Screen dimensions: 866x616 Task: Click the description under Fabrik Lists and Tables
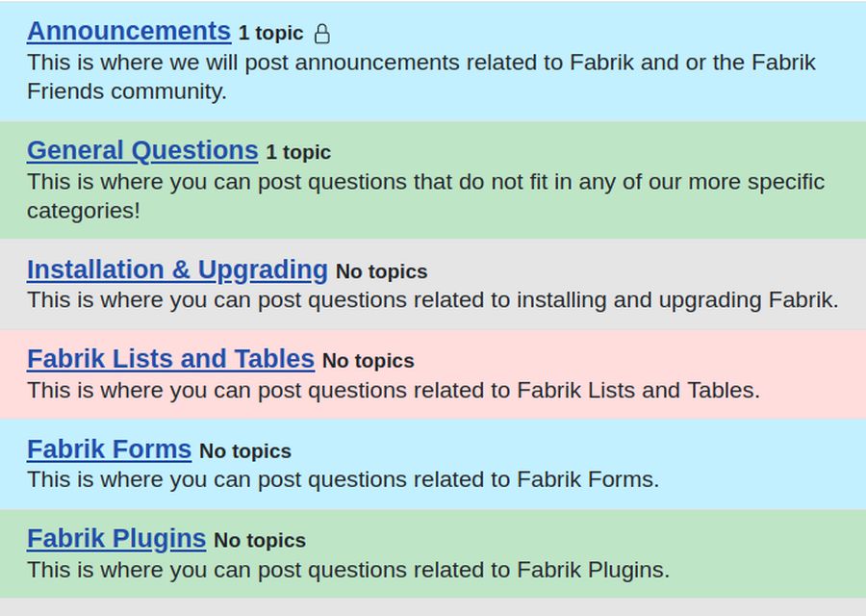tap(393, 390)
